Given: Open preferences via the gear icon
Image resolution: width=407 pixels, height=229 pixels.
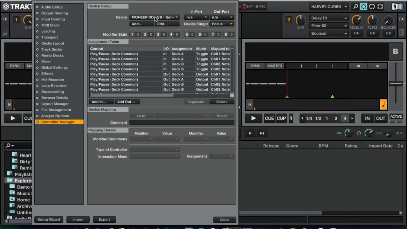Looking at the screenshot, I should pos(363,6).
